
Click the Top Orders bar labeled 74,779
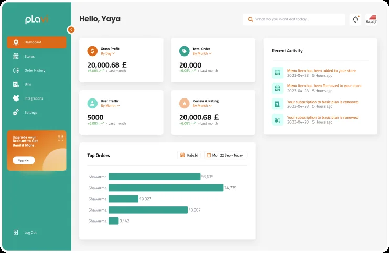coord(166,188)
